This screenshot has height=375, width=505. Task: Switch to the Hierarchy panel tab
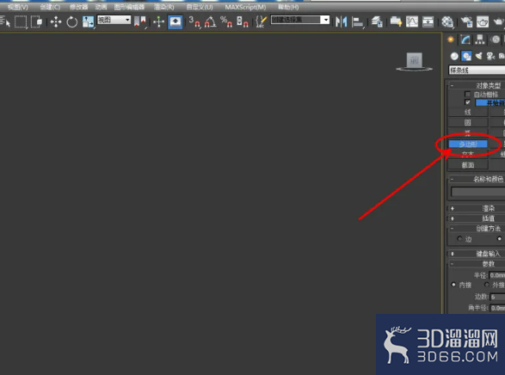click(480, 40)
